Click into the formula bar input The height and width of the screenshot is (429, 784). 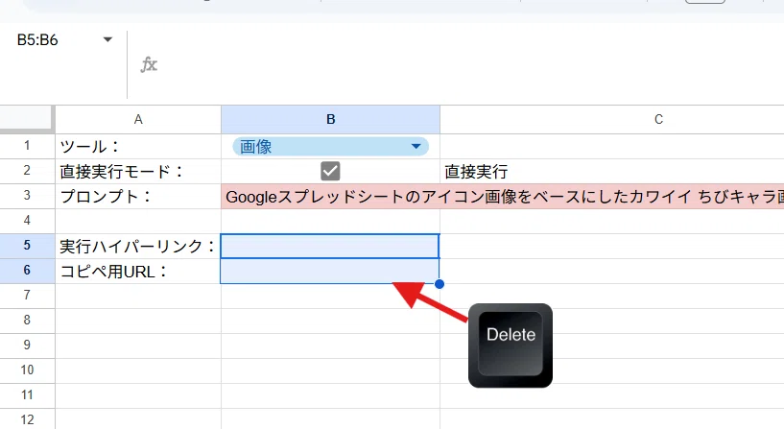[x=470, y=64]
